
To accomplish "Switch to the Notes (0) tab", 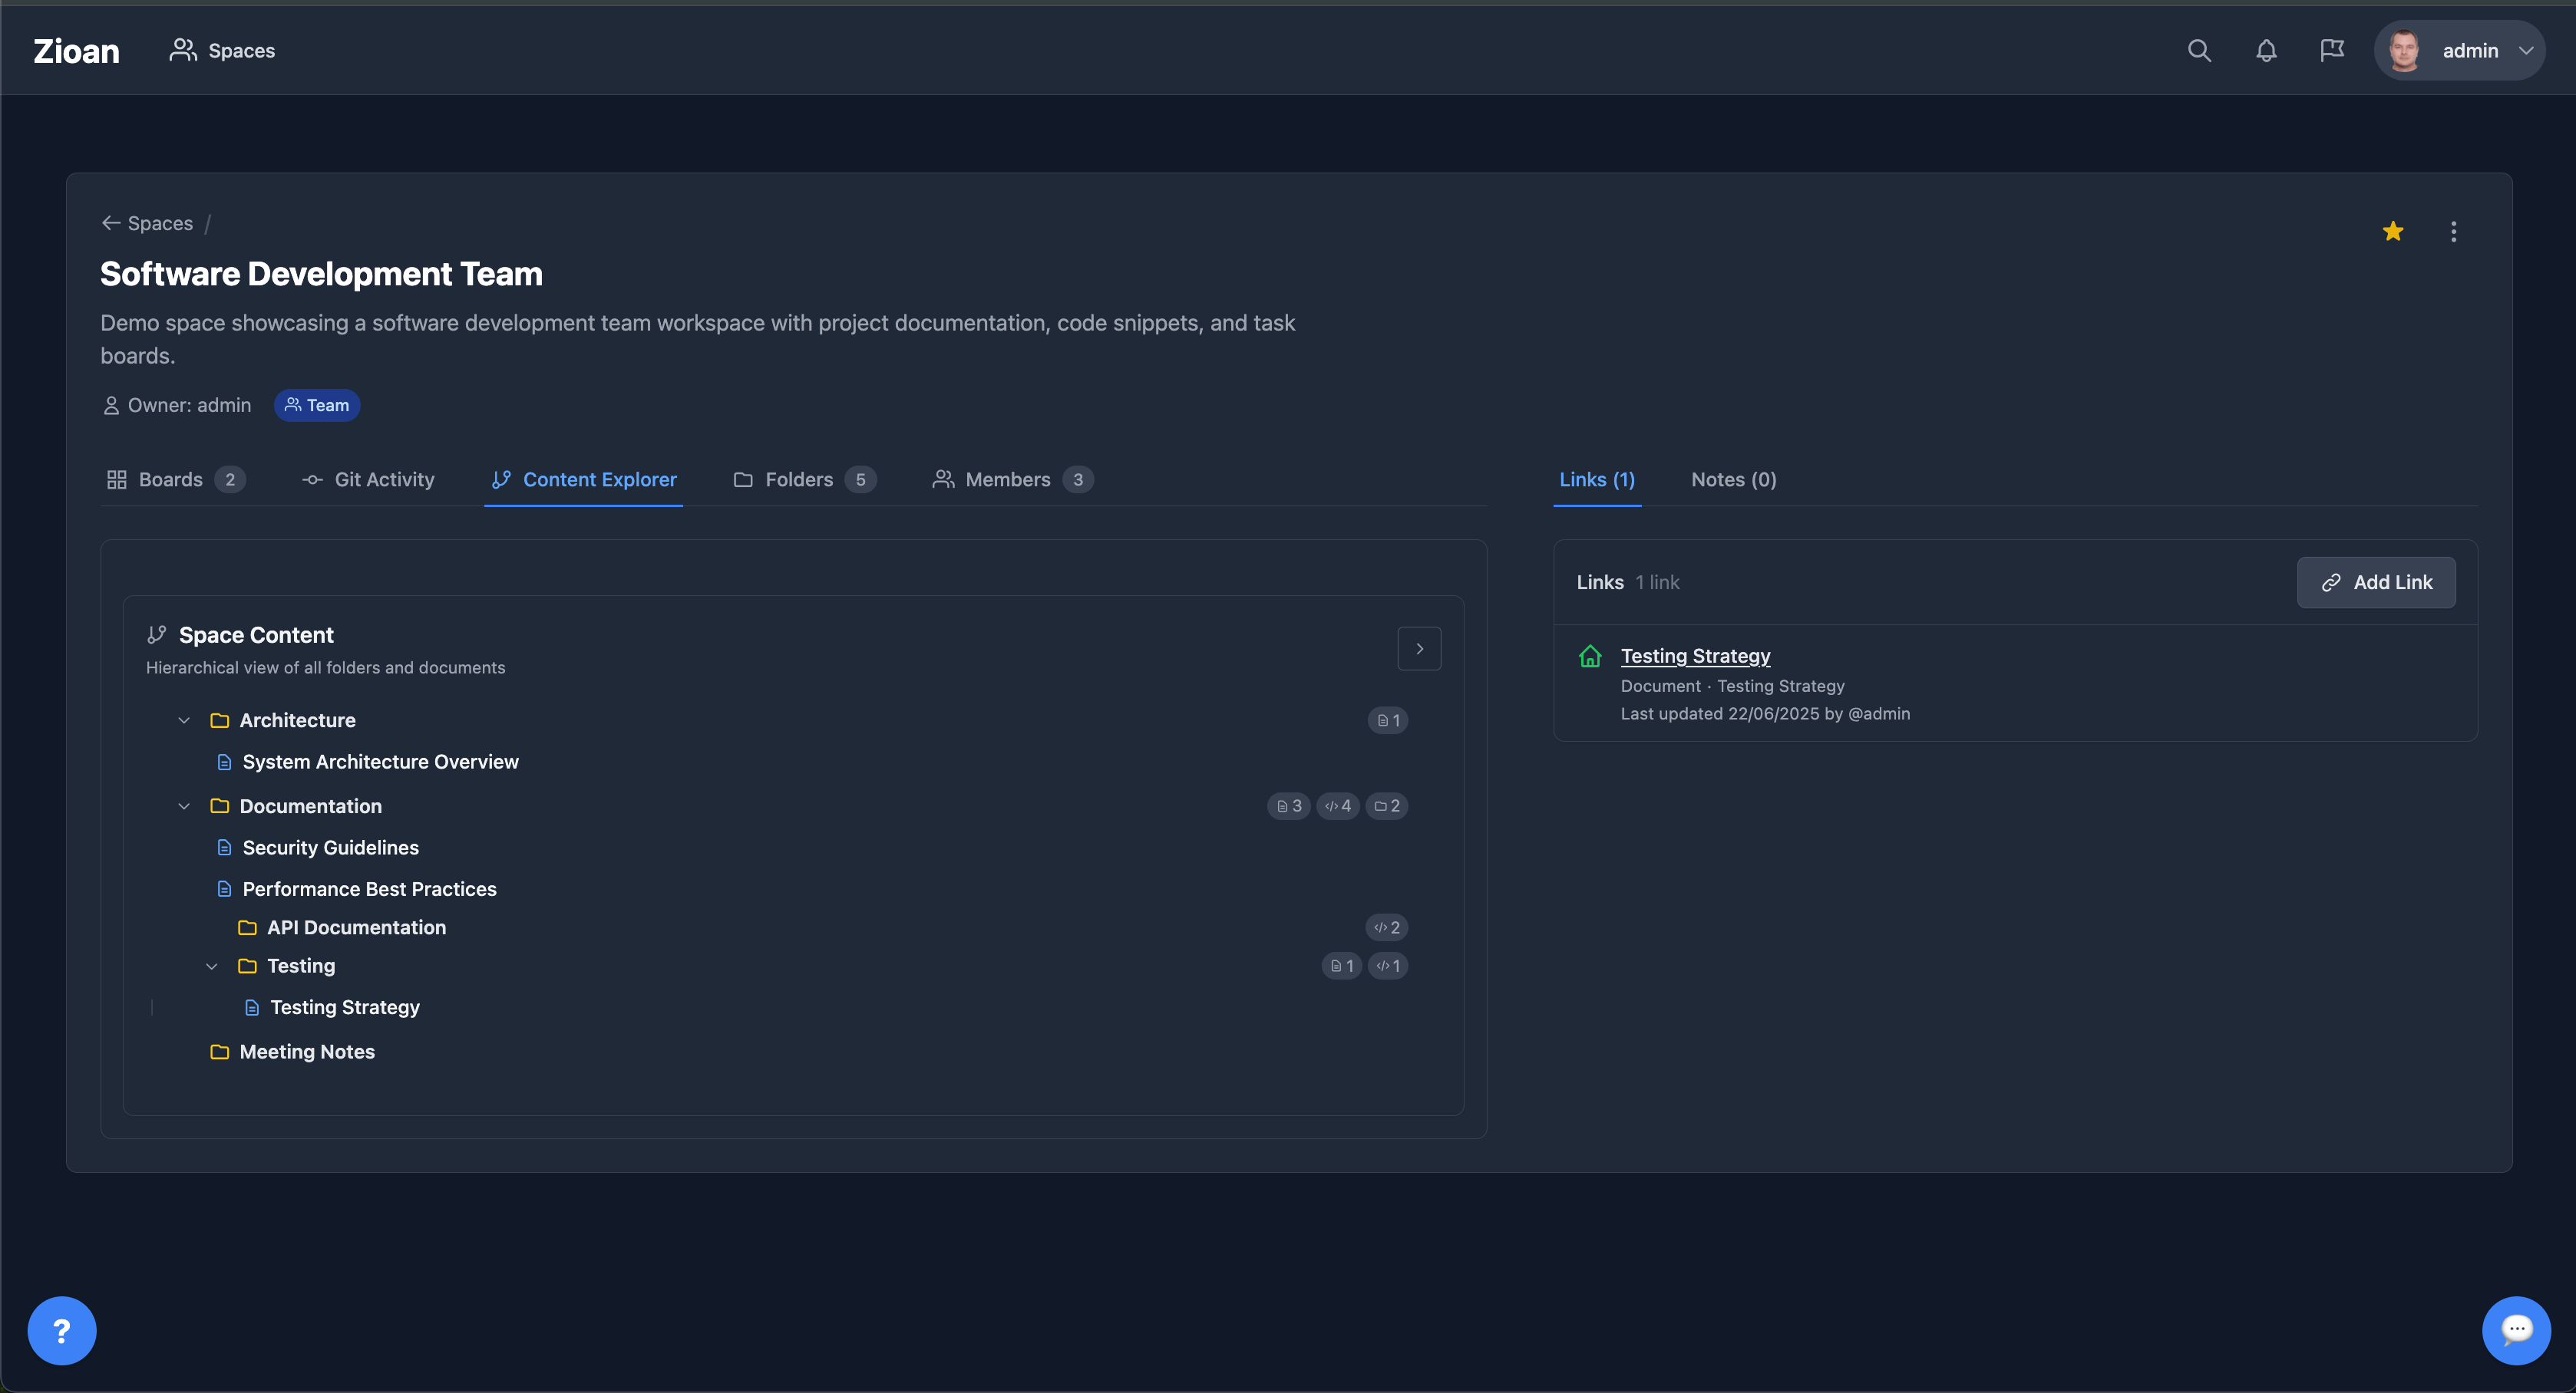I will coord(1733,479).
